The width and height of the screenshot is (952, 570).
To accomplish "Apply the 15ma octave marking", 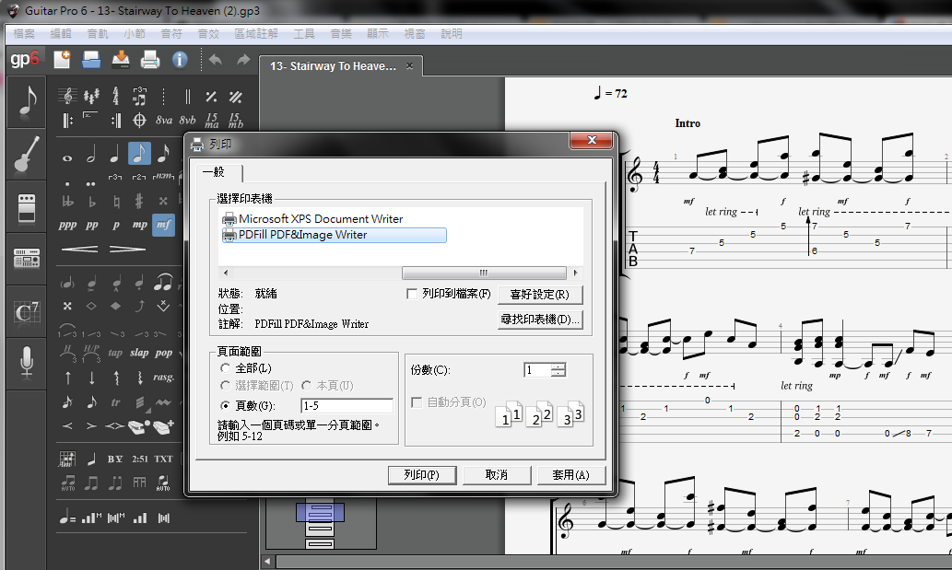I will (x=211, y=120).
